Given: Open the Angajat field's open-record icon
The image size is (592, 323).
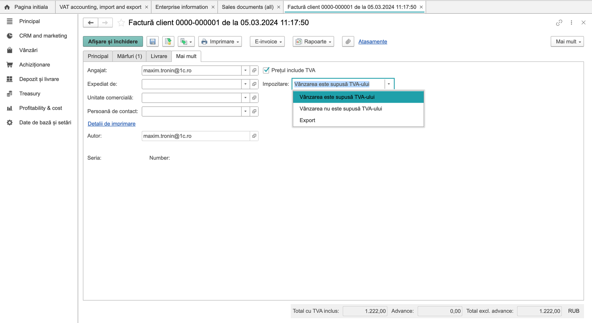Looking at the screenshot, I should pos(254,70).
